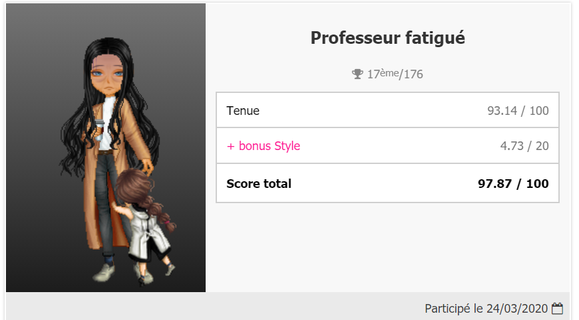The image size is (579, 320).
Task: Click the Professeur fatigué title
Action: coord(387,38)
